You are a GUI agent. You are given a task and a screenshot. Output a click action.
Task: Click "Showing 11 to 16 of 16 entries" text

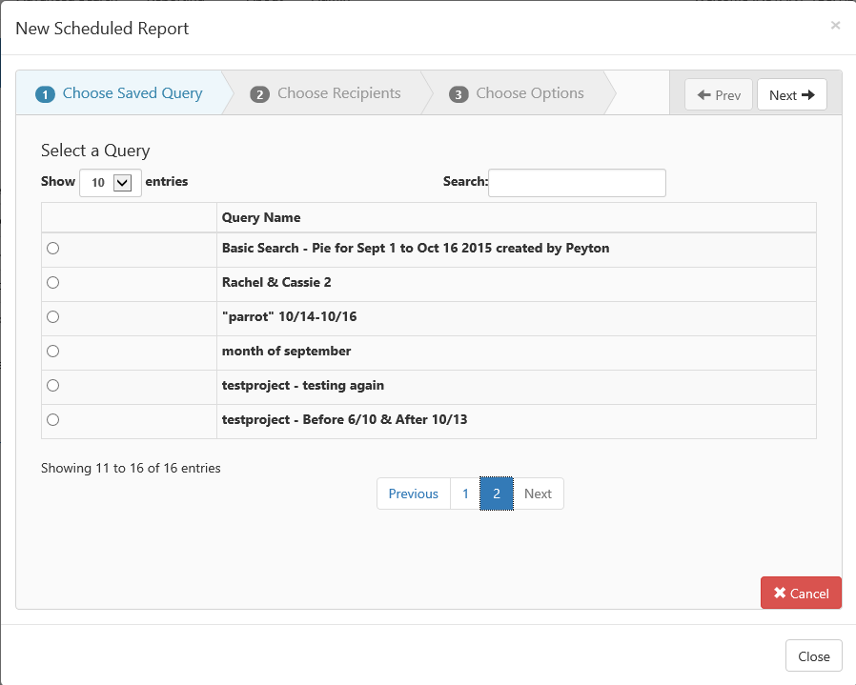click(131, 469)
